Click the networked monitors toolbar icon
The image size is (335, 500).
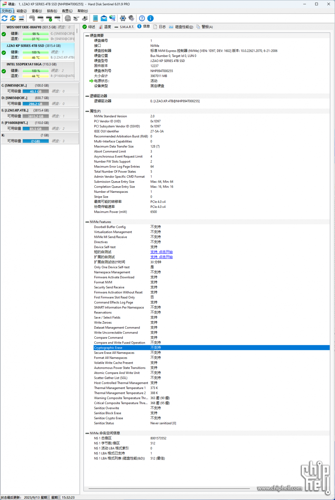(112, 18)
